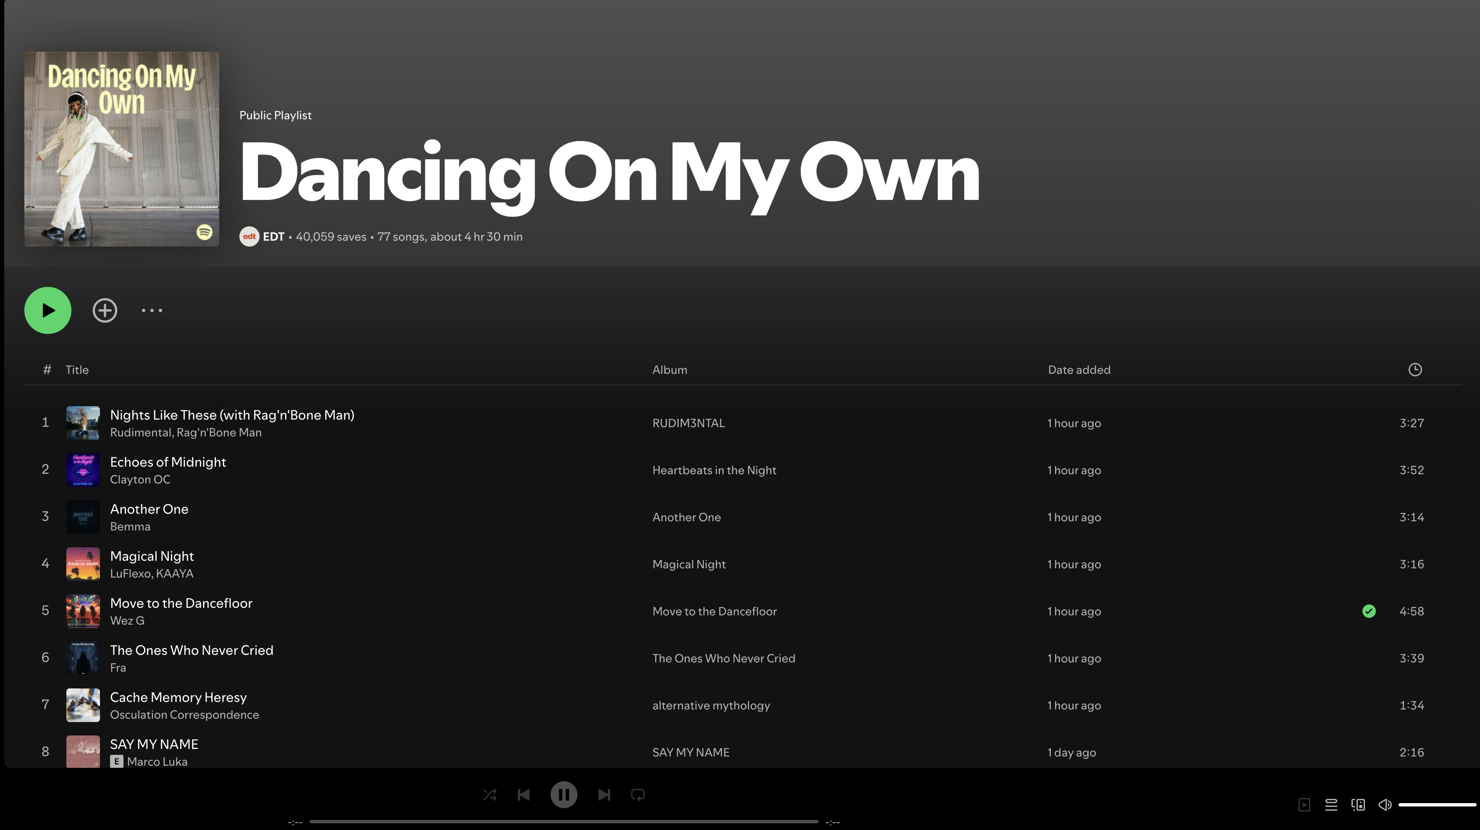The image size is (1480, 830).
Task: Toggle shuffle mode
Action: click(x=490, y=794)
